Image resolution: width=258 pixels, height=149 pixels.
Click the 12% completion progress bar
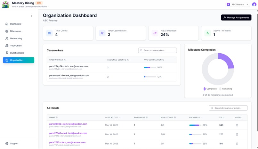point(150,77)
